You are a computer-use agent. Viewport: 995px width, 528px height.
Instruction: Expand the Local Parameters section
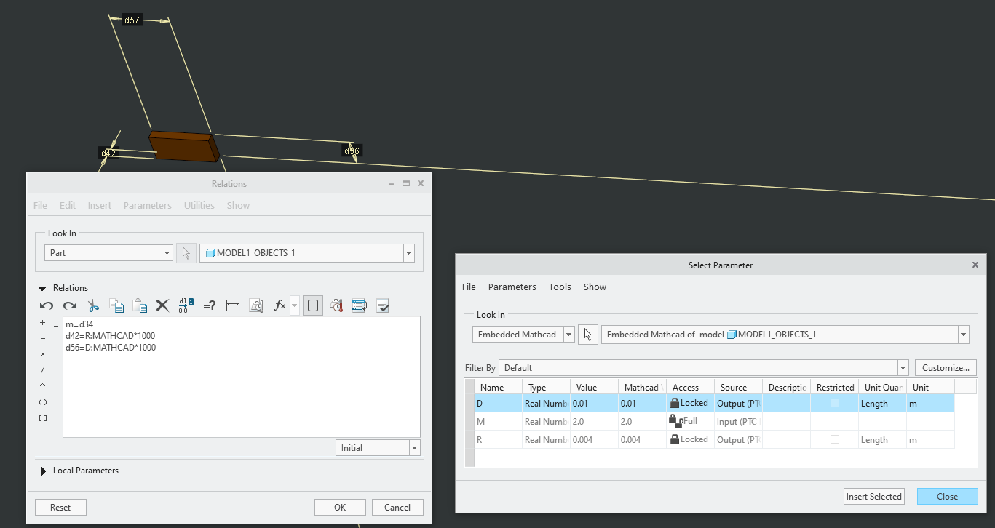coord(43,471)
